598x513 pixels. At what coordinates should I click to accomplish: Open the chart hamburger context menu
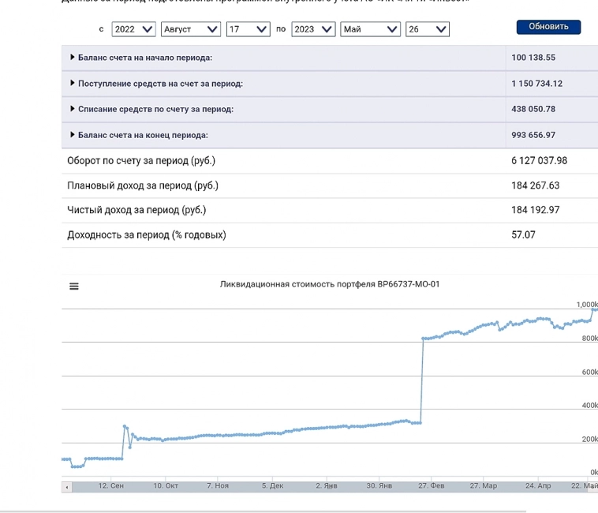click(74, 286)
